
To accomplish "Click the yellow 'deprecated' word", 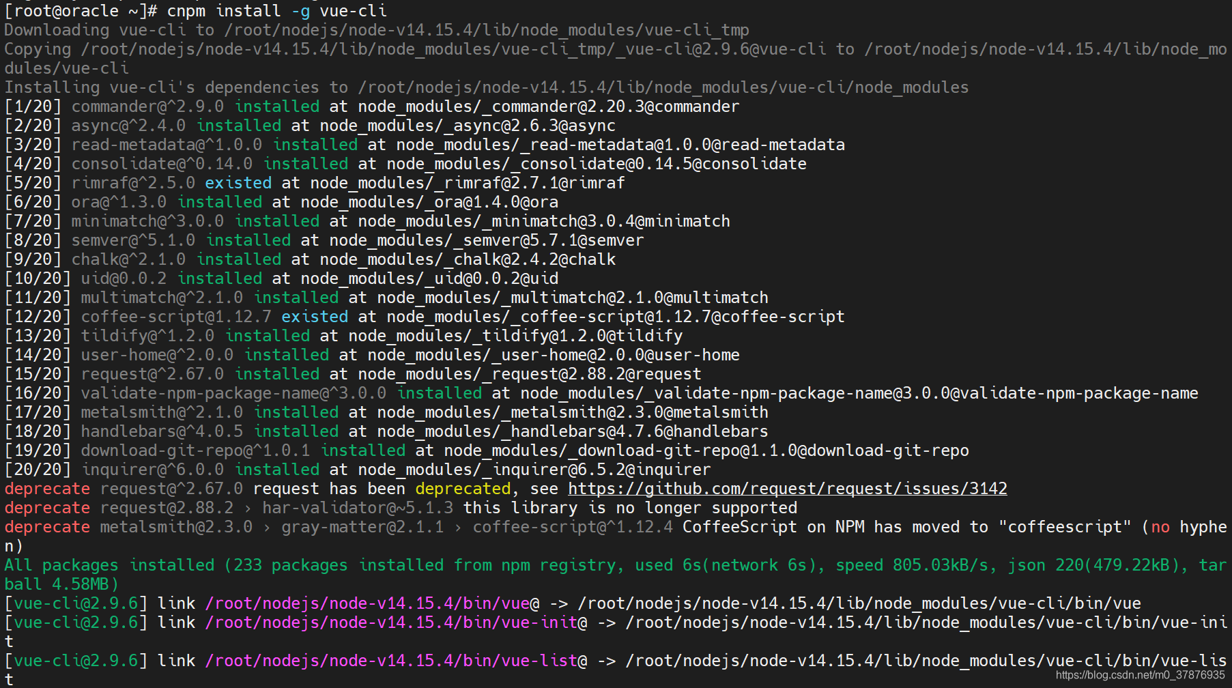I will coord(463,489).
